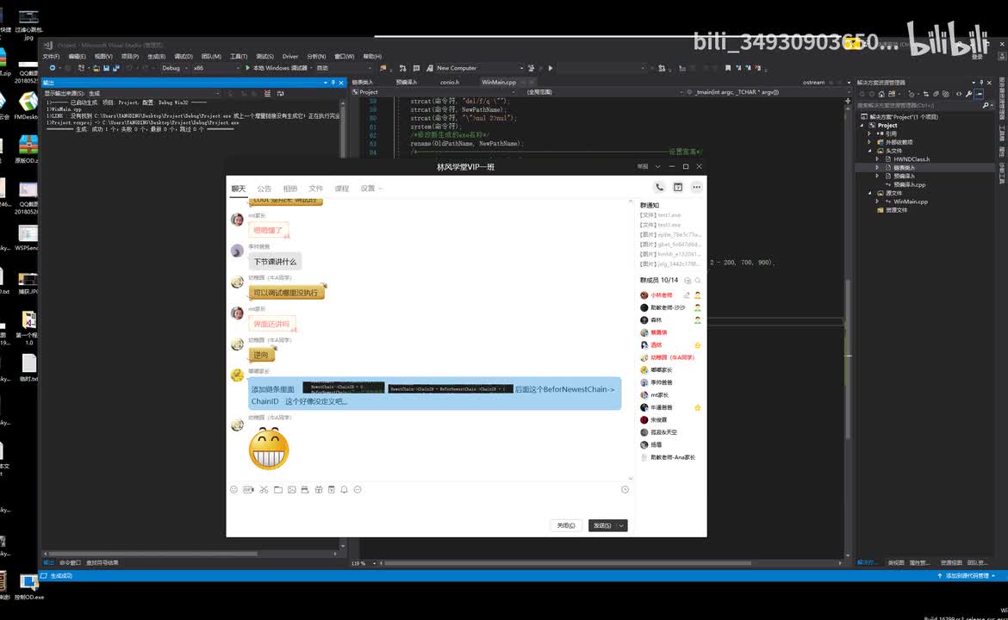Screen dimensions: 1008x620
Task: Select the 资源文件 folder in Solution Explorer
Action: click(897, 209)
